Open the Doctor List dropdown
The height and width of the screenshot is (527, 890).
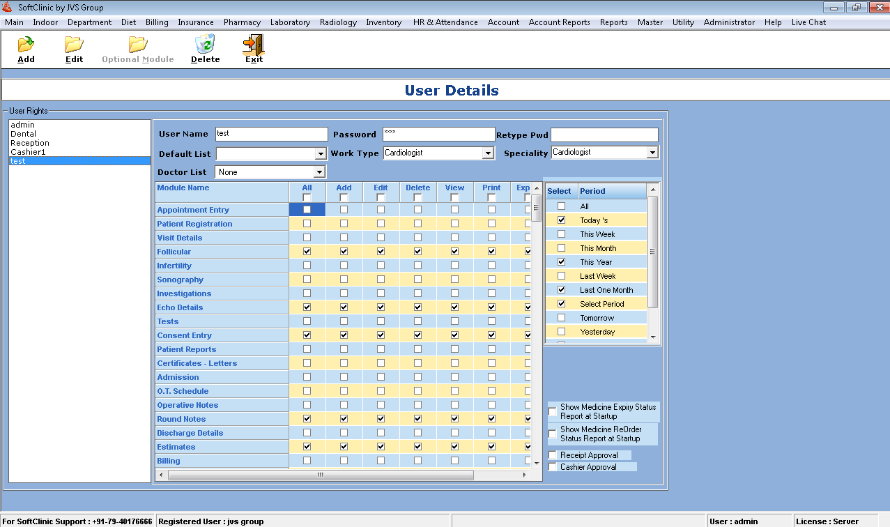point(319,172)
